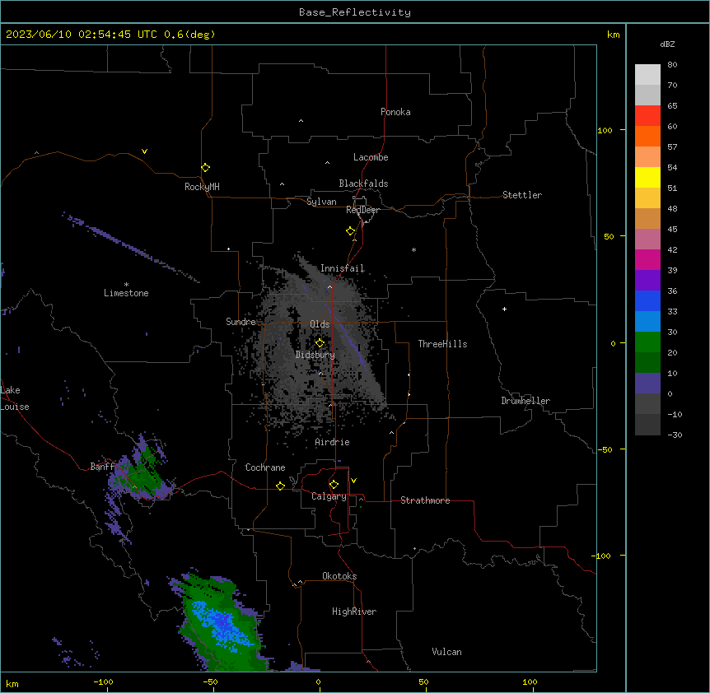Click the yellow marker between Olds and Didsbury
The width and height of the screenshot is (710, 693).
tap(320, 343)
